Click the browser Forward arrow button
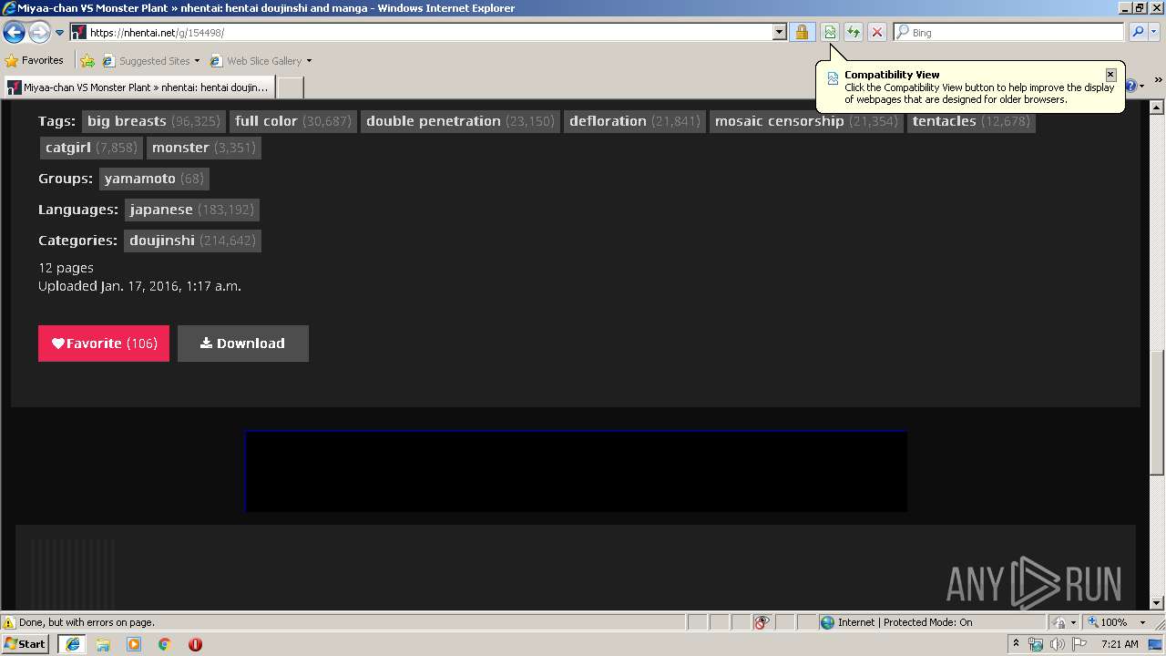Viewport: 1166px width, 656px height. pos(38,33)
